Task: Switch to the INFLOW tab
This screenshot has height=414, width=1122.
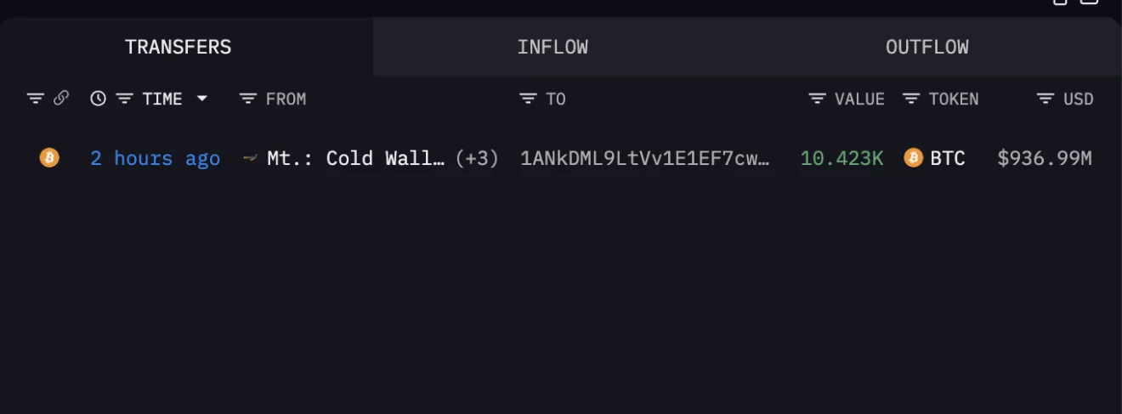Action: point(552,47)
